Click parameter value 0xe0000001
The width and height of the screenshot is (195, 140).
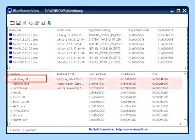click(x=165, y=62)
